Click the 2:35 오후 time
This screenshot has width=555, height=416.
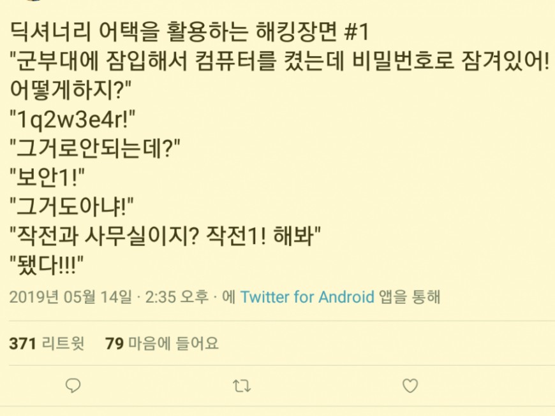(x=177, y=296)
